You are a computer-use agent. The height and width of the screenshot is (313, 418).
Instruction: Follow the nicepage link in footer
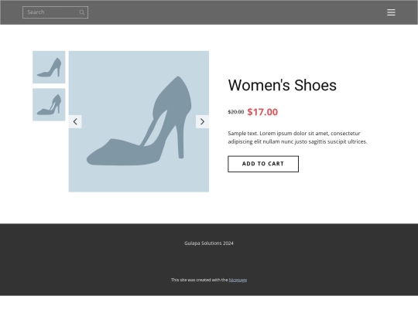click(x=238, y=280)
